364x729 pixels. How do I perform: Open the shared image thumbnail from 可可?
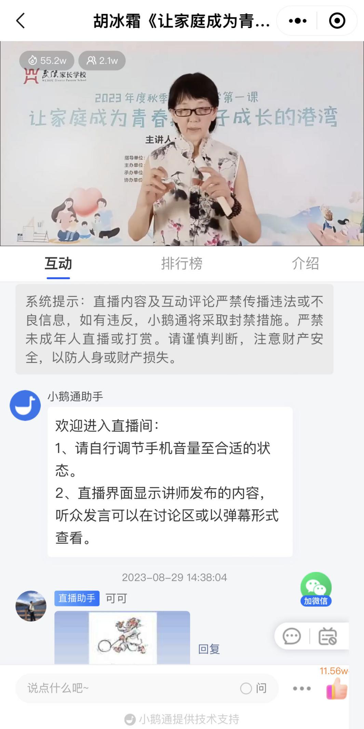point(122,637)
